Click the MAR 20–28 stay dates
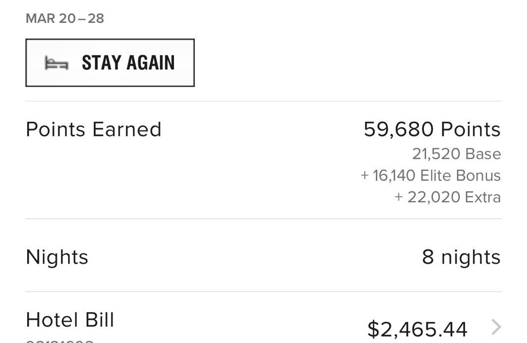Image resolution: width=527 pixels, height=343 pixels. (x=65, y=18)
